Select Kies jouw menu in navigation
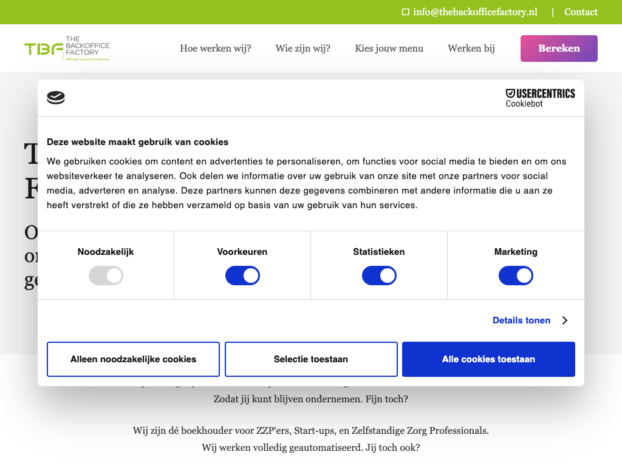Viewport: 622px width, 466px height. pos(389,49)
